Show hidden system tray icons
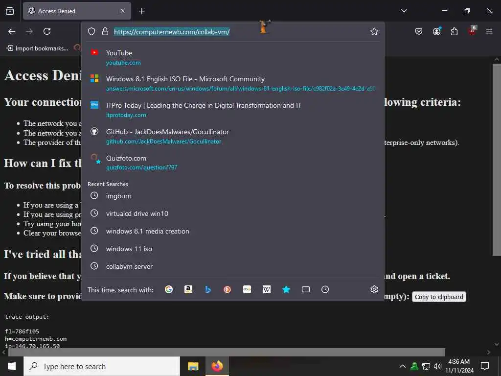Screen dimensions: 501x376 click(403, 366)
